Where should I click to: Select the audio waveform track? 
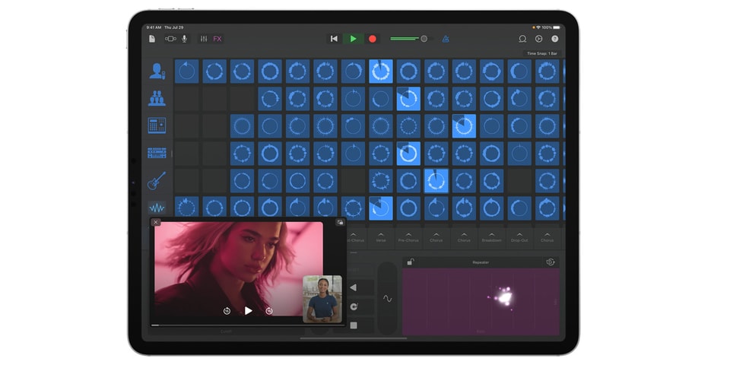(157, 208)
